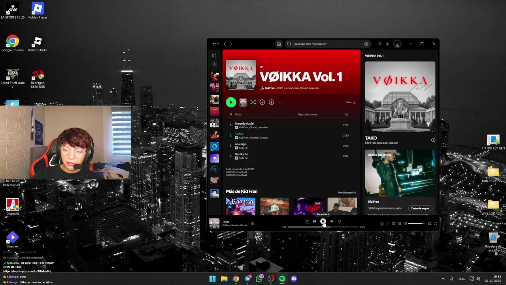This screenshot has height=285, width=506.
Task: Click the Windows Start button
Action: click(212, 279)
